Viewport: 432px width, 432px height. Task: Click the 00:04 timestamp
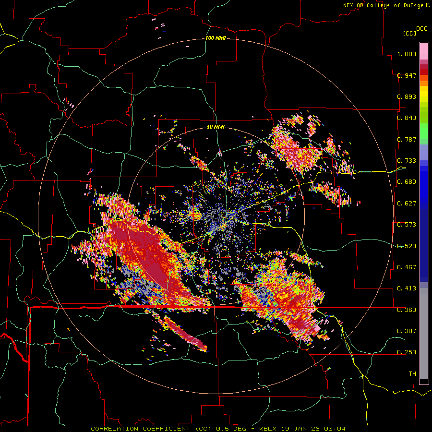pyautogui.click(x=335, y=429)
